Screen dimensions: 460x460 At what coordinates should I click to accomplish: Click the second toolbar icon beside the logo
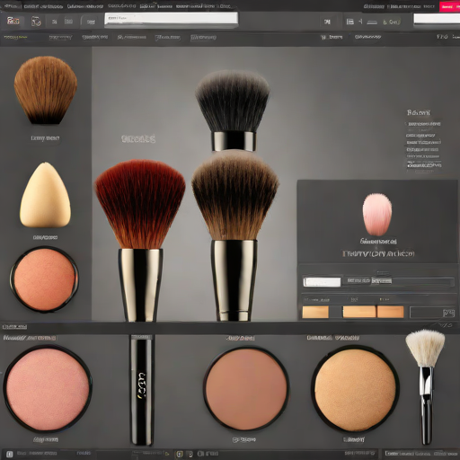click(x=36, y=21)
